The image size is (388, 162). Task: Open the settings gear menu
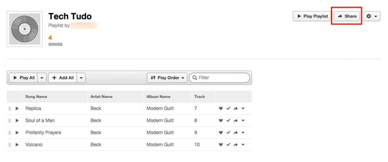[x=371, y=16]
